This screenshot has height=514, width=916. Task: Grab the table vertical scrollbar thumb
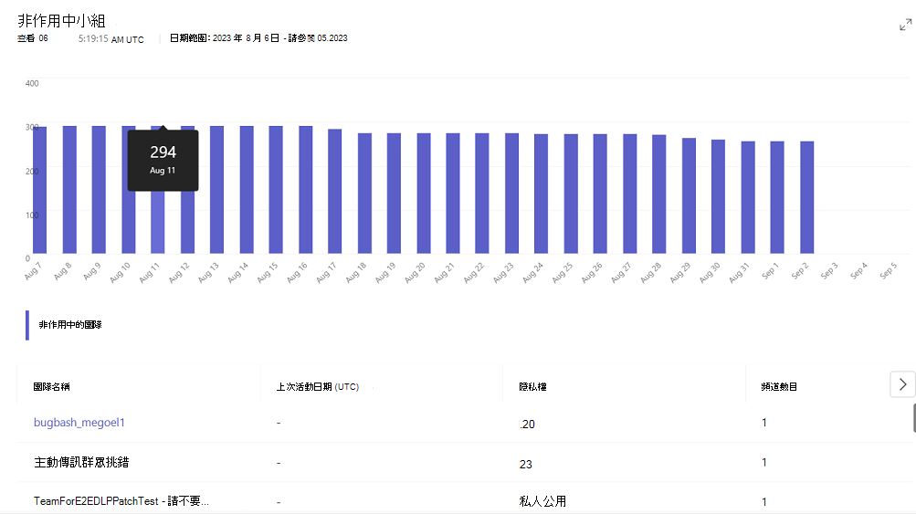(x=914, y=418)
